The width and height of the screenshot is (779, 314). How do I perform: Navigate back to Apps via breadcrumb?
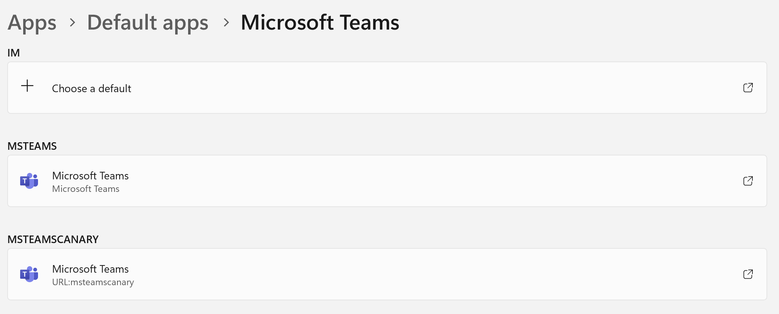32,23
